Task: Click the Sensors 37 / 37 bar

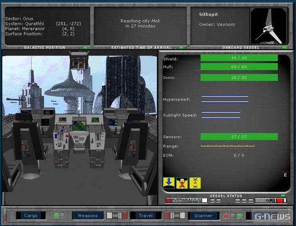Action: pyautogui.click(x=239, y=137)
